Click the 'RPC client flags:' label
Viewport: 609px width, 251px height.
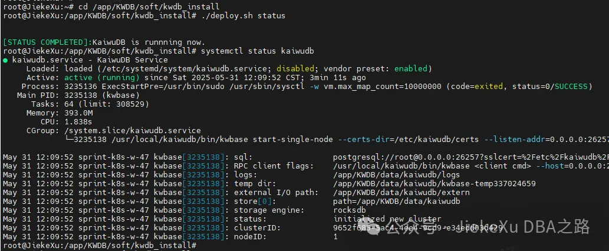tap(274, 166)
